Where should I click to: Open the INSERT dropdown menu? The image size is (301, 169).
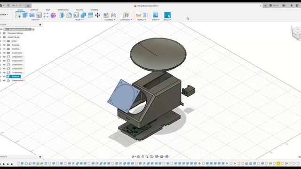click(x=156, y=20)
